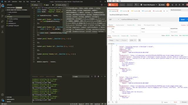Open notifications bell in VS Code status bar
This screenshot has height=105, width=188.
tap(105, 104)
